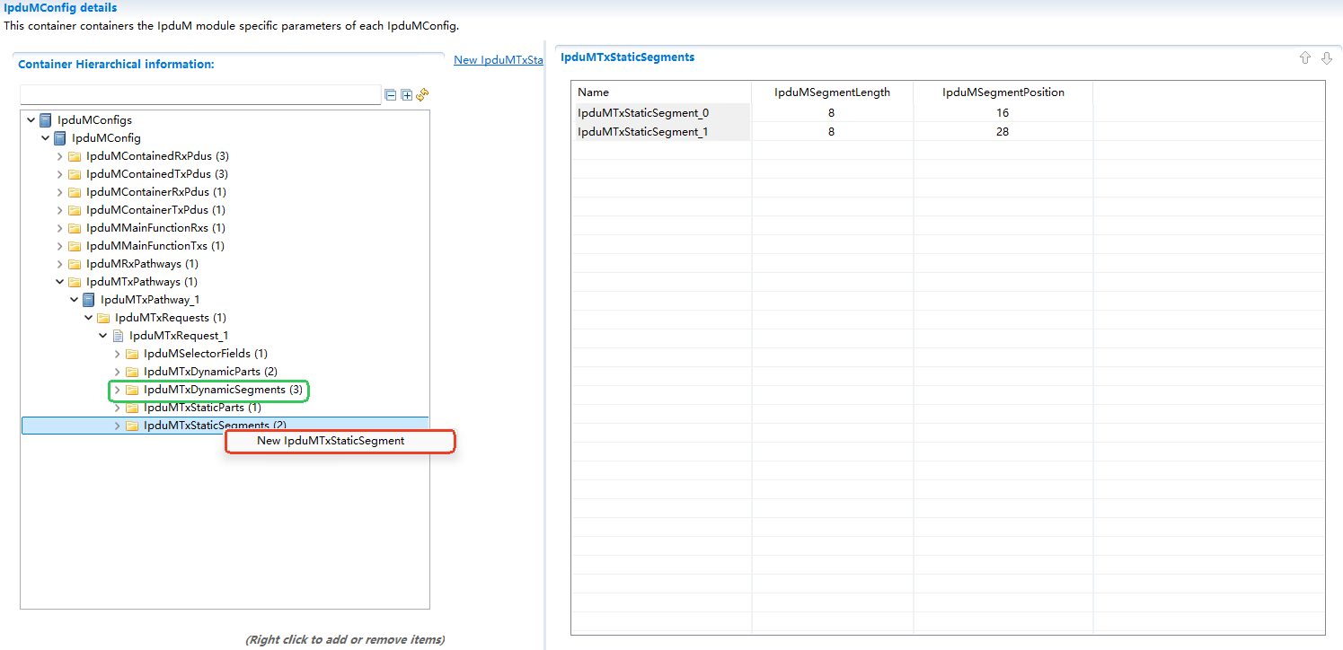The image size is (1343, 650).
Task: Click the IpduMRxPathways folder icon
Action: [x=75, y=264]
